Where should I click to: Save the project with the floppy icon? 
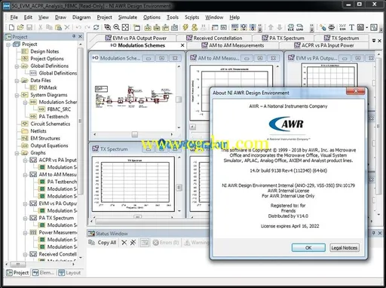(x=29, y=27)
